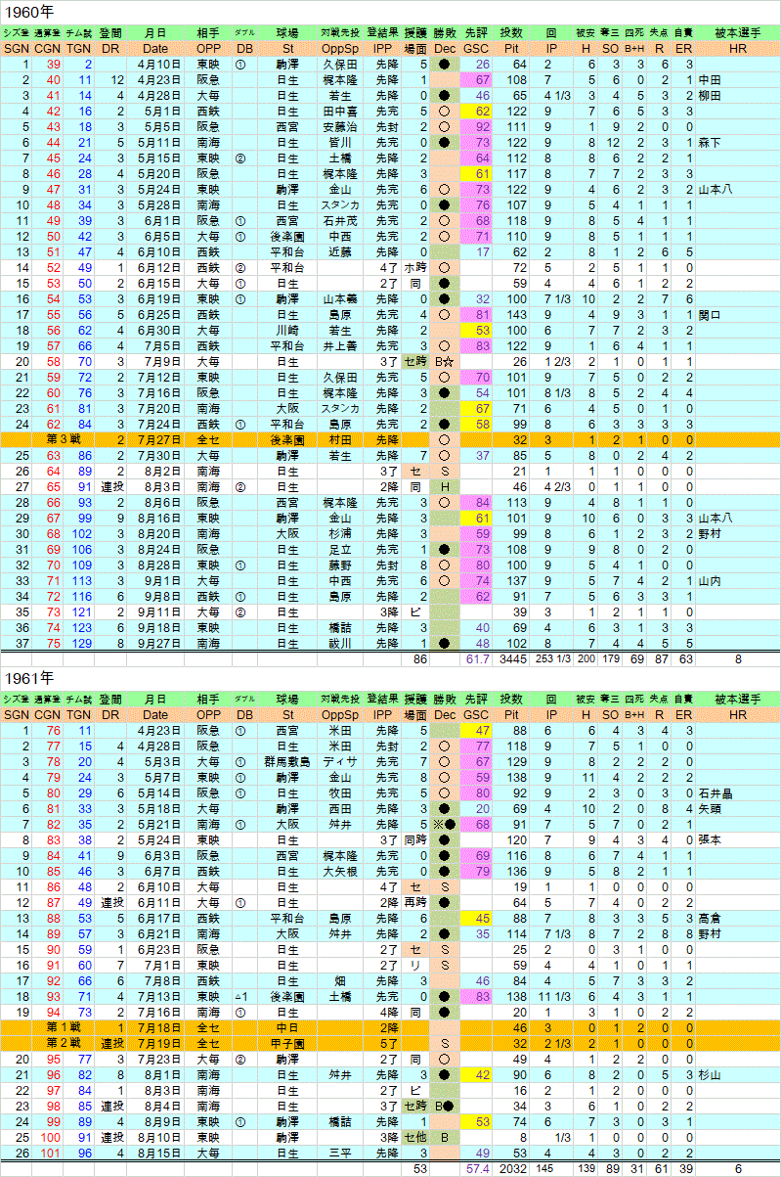Click the 井上善 opposing starter cell
781x1177 pixels.
coord(340,345)
